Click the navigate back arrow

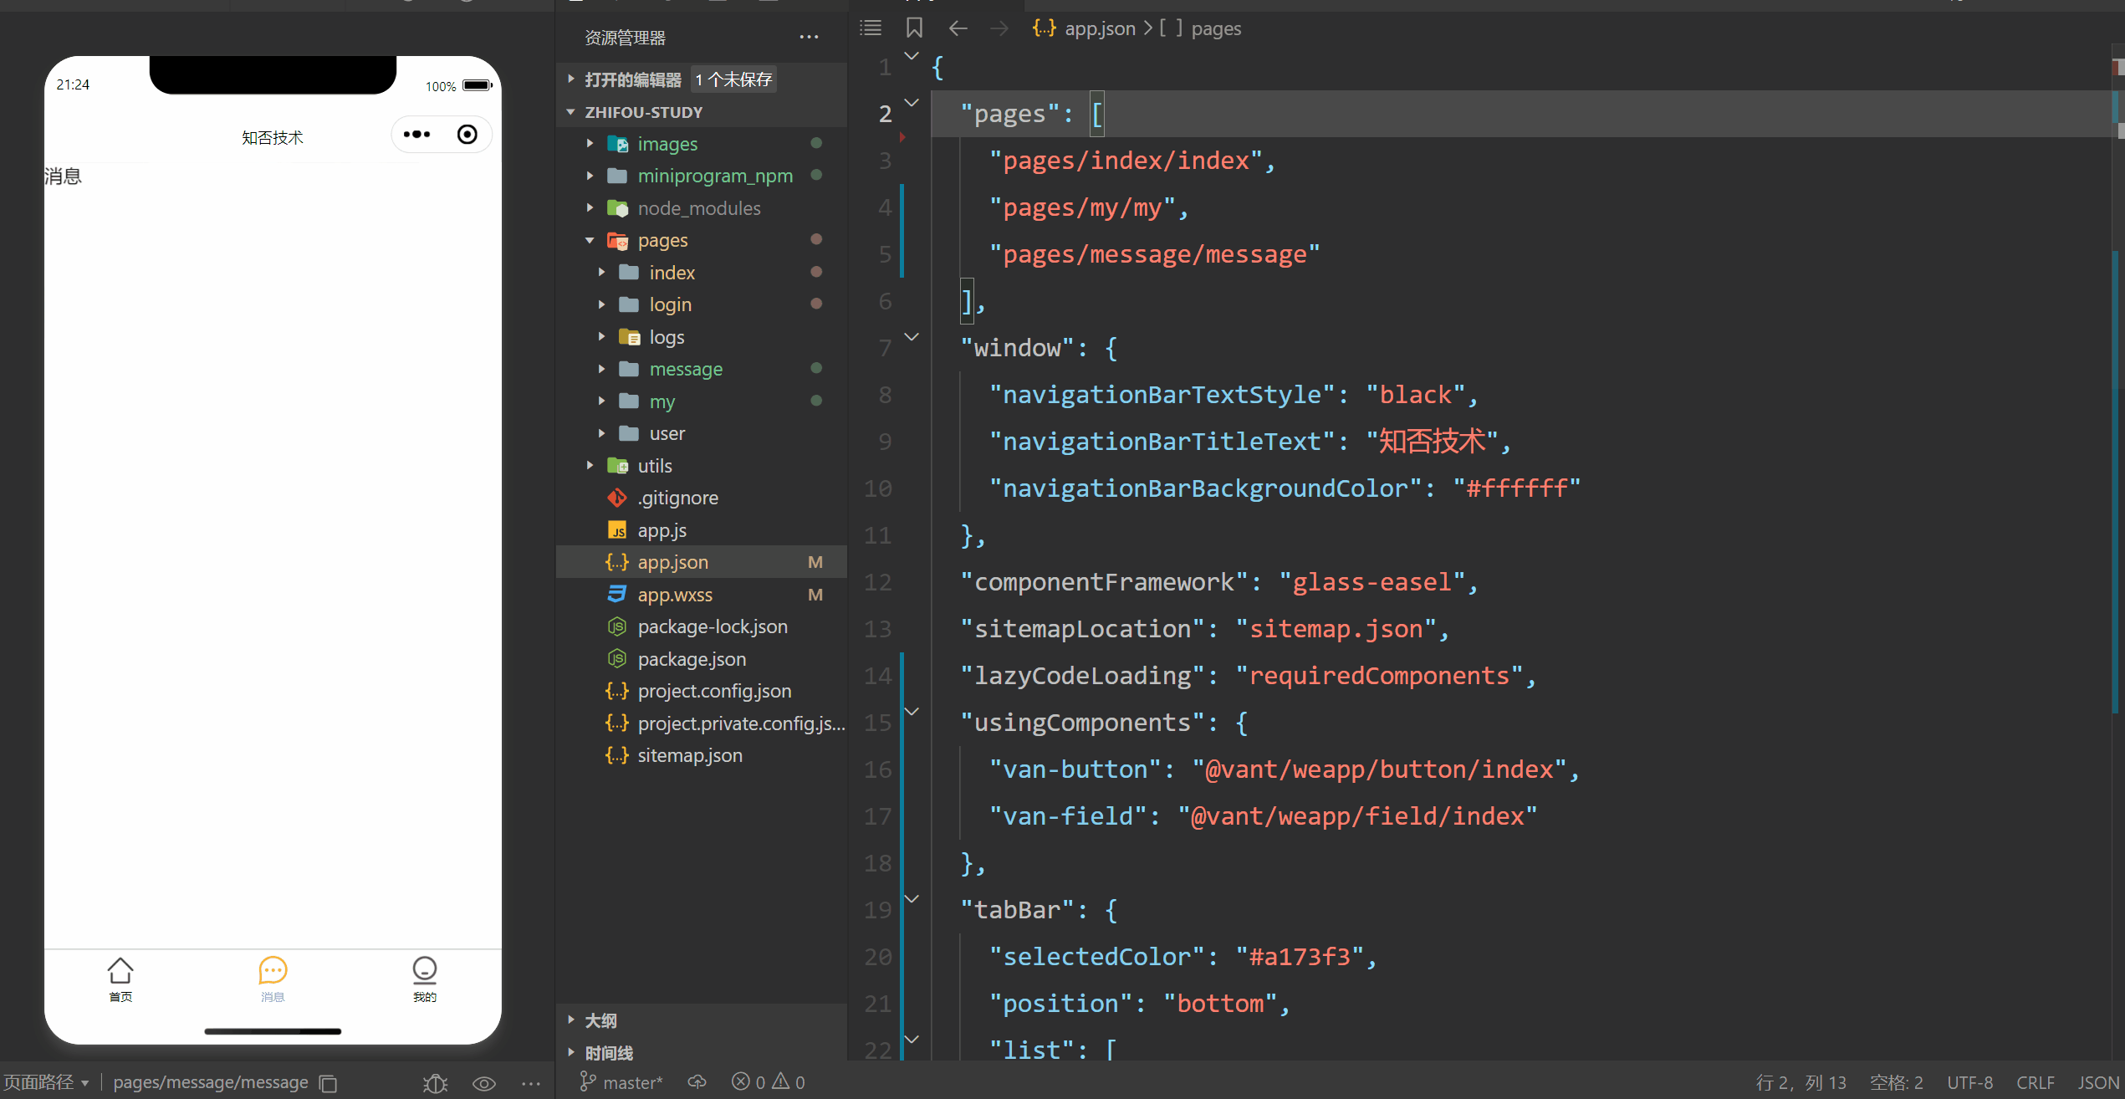point(958,28)
